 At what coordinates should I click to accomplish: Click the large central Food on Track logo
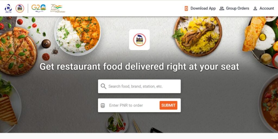click(x=139, y=40)
